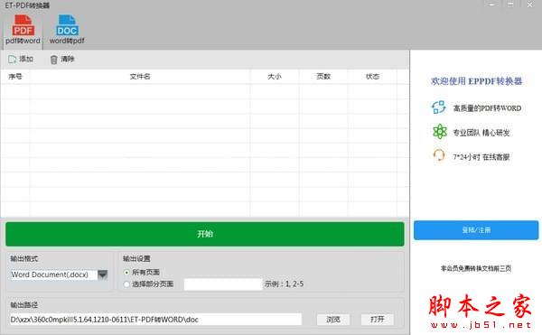Select the 所有页面 radio option
The image size is (542, 335).
142,273
